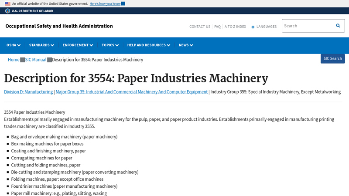Open the Standards menu
The height and width of the screenshot is (196, 349).
click(x=41, y=45)
